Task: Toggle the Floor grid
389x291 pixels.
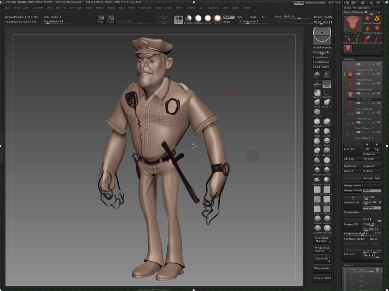Action: point(317,84)
